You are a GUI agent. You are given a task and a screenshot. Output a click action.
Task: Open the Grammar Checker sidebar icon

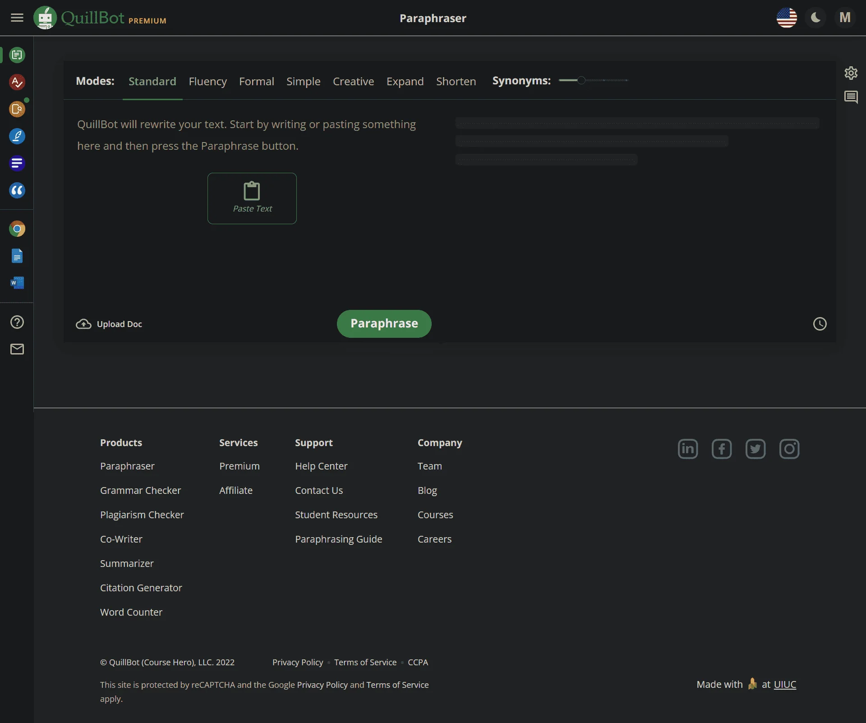[x=17, y=82]
